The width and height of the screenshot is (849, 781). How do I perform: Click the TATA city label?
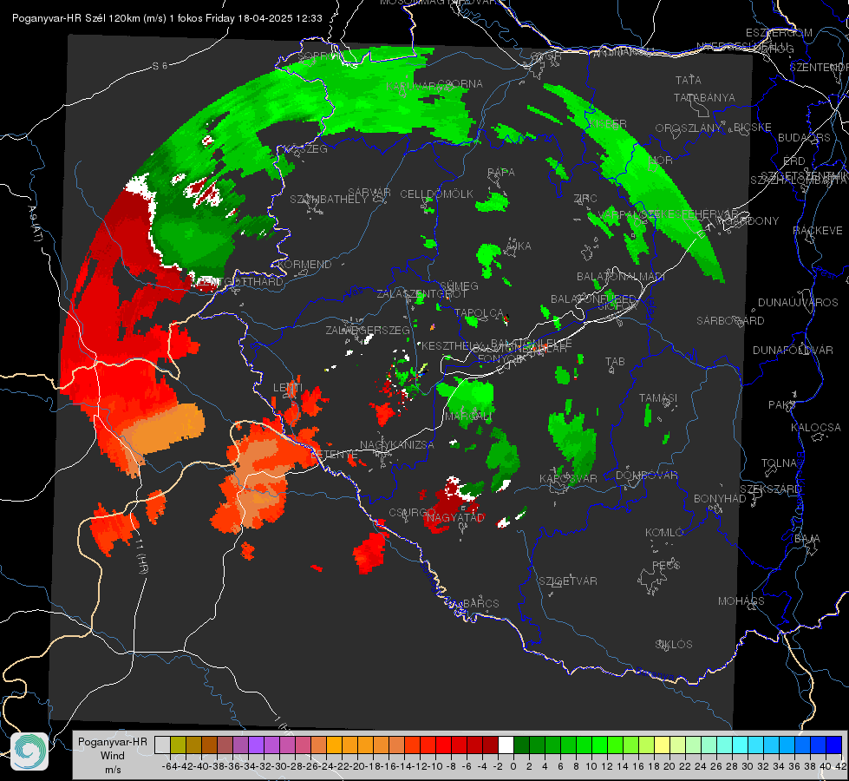tap(689, 80)
